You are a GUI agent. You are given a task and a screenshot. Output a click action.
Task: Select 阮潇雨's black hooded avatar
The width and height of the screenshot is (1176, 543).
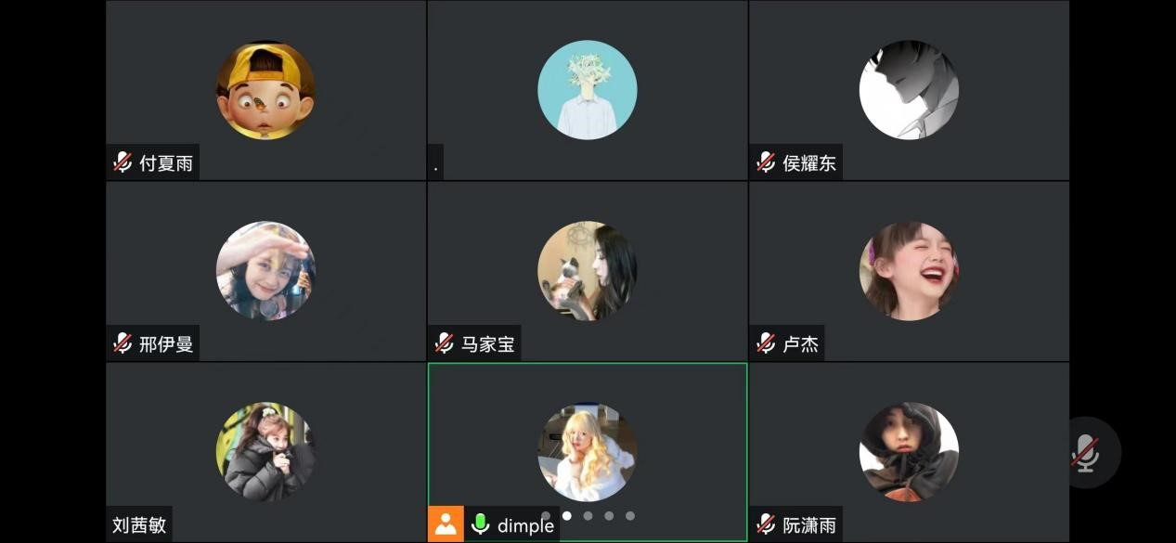click(909, 452)
